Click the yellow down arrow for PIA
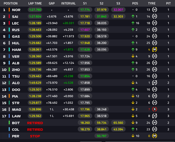Screen dimensions: 175x142 (133, 96)
